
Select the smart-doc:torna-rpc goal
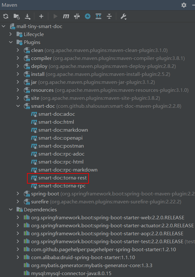pyautogui.click(x=62, y=186)
